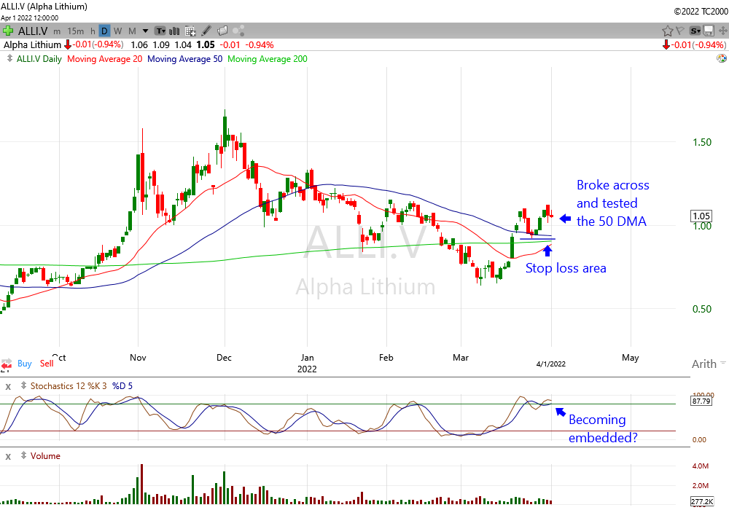The height and width of the screenshot is (510, 729).
Task: Click the Volume pane resize arrows icon
Action: pyautogui.click(x=23, y=455)
